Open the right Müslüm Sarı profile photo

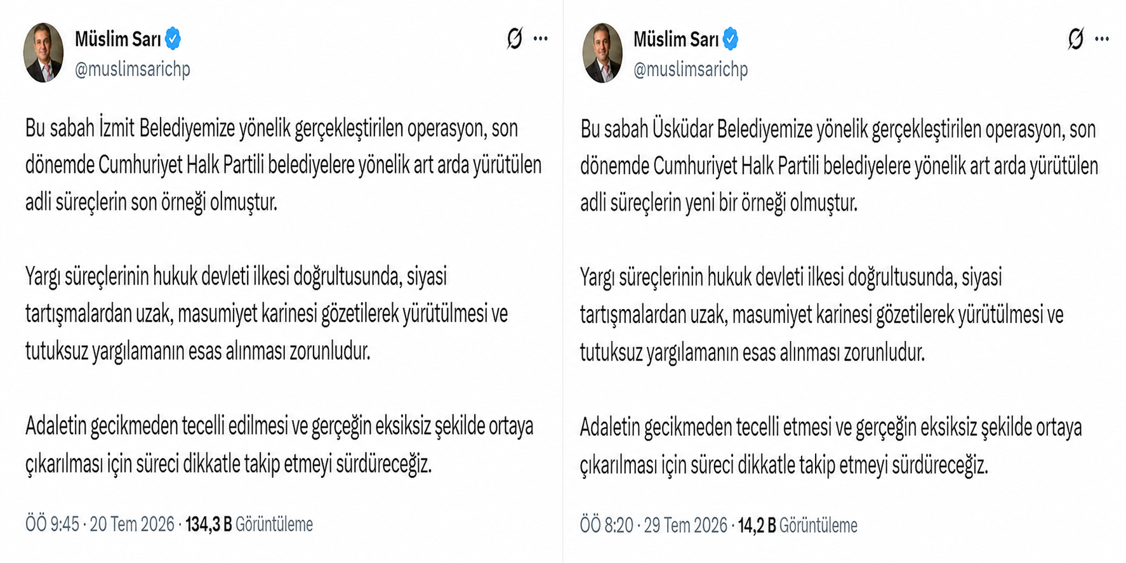click(x=602, y=53)
